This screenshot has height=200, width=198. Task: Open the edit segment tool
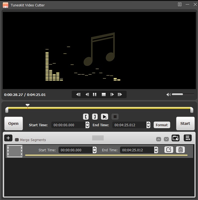click(169, 150)
